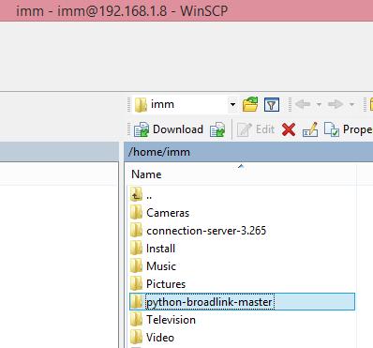
Task: Click the download-in-background queue icon
Action: tap(217, 129)
